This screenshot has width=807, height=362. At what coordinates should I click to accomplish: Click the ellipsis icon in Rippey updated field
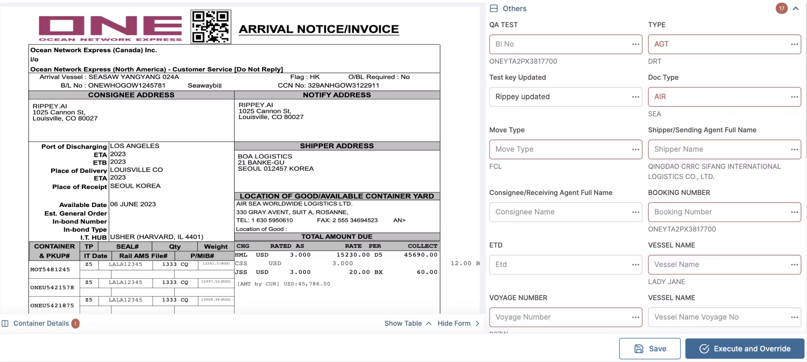[635, 97]
